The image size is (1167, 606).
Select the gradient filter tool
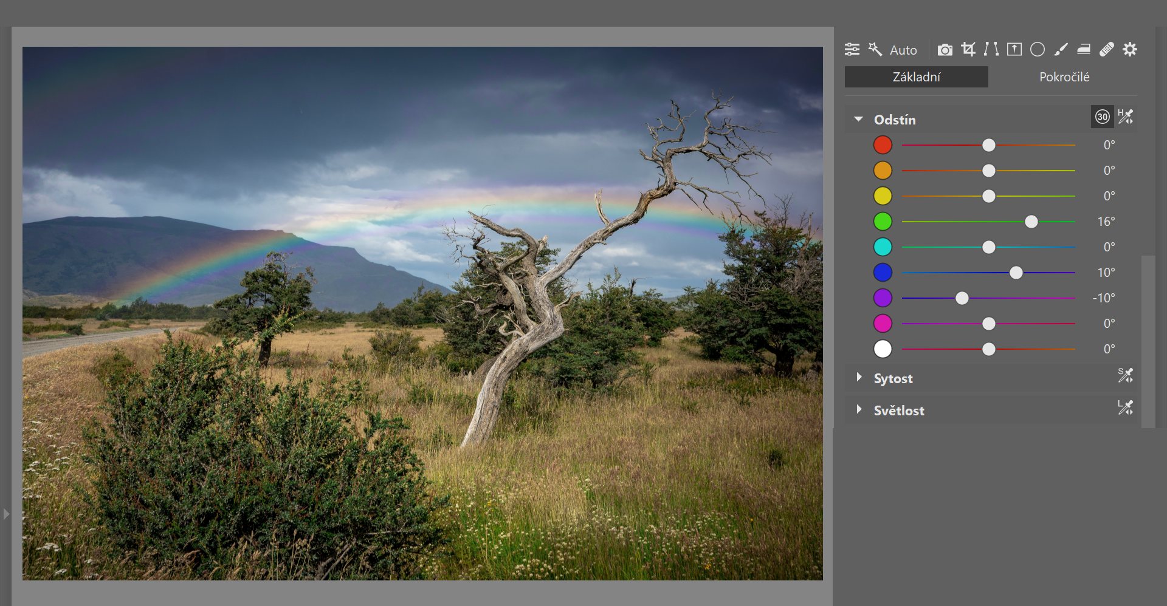1084,49
